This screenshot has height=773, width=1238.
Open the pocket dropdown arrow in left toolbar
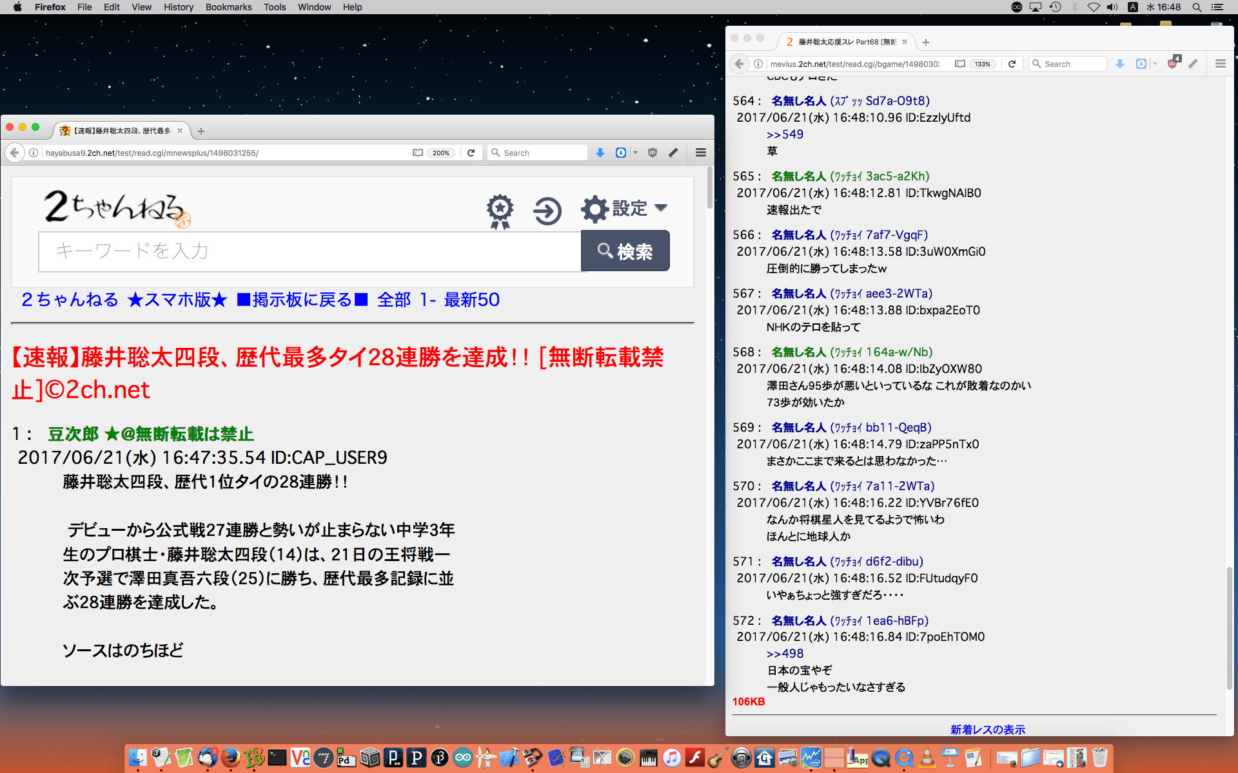click(x=636, y=153)
